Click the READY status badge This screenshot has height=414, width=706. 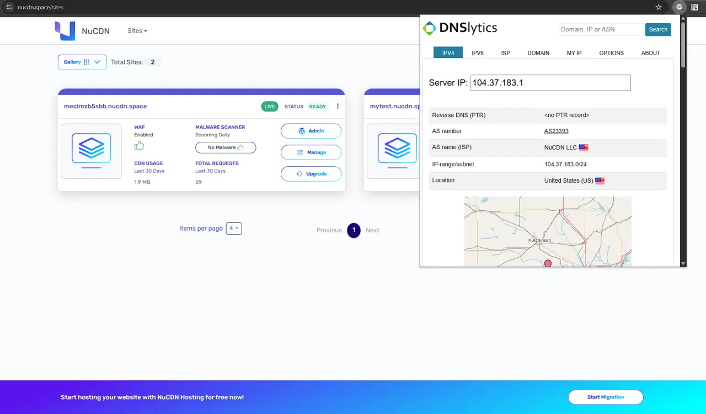click(x=318, y=107)
